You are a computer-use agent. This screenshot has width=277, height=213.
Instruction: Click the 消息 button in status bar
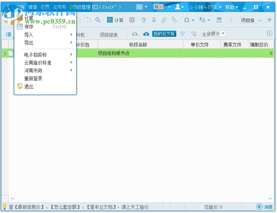click(265, 207)
